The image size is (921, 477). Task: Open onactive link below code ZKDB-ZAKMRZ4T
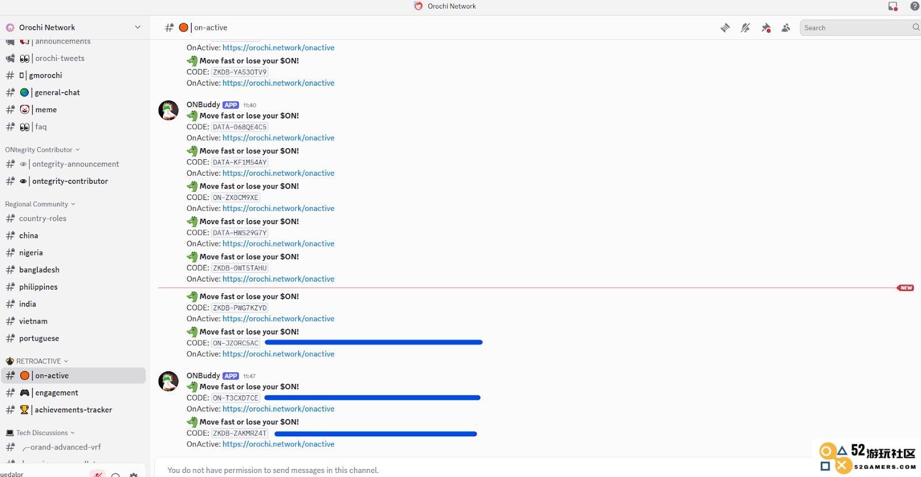279,444
